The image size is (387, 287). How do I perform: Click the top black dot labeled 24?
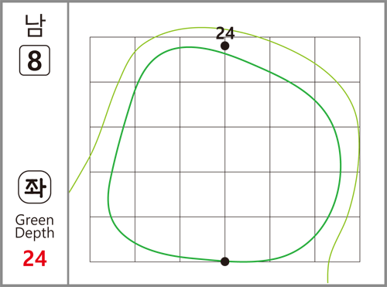click(x=225, y=46)
